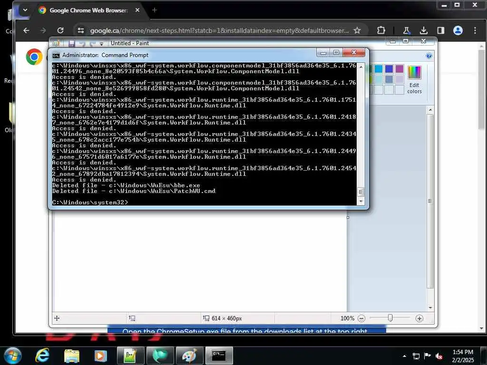Open Chrome Labs flask icon

[x=406, y=30]
